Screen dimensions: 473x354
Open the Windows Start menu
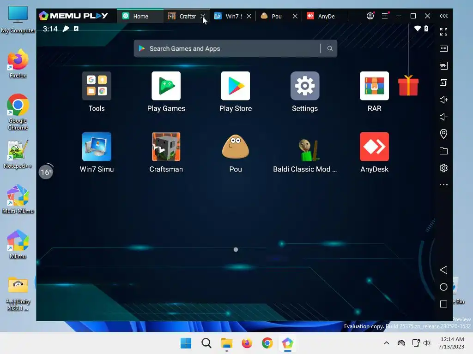[x=186, y=343]
